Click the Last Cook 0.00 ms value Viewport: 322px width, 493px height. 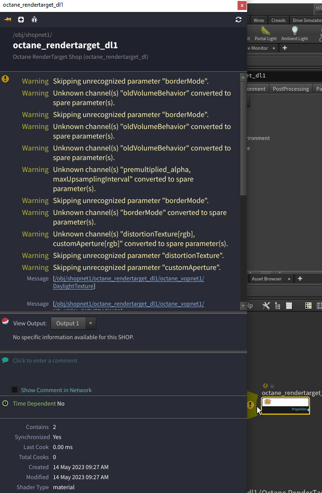click(63, 447)
